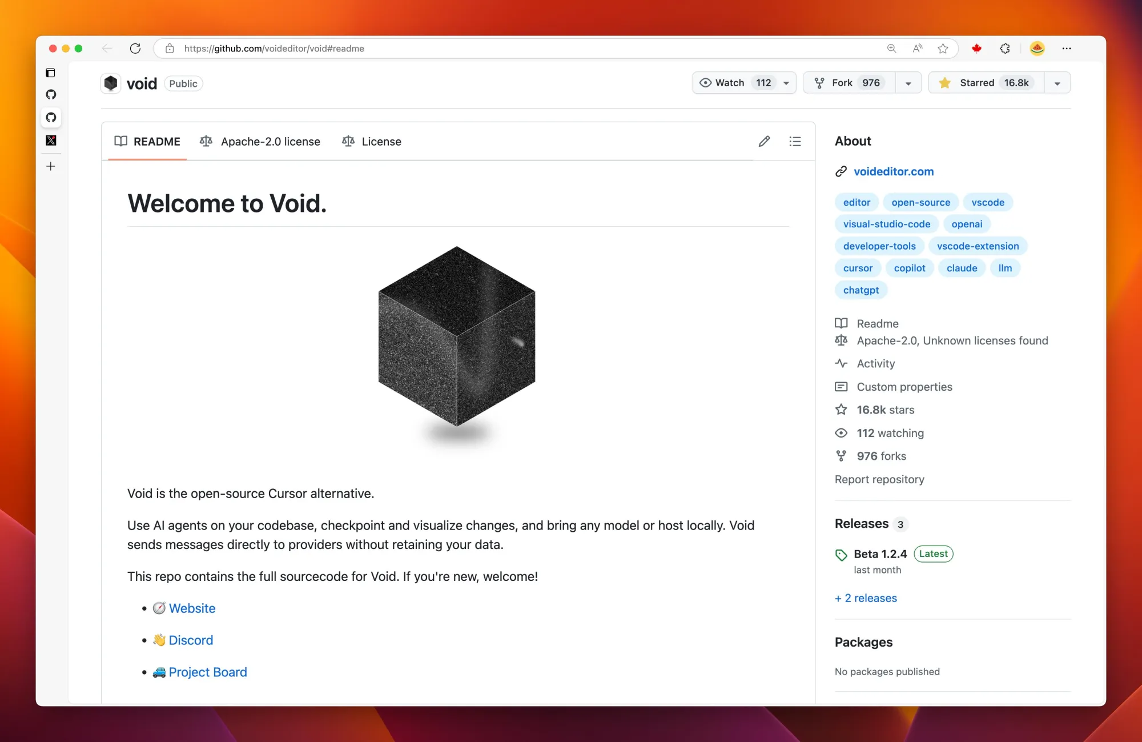The height and width of the screenshot is (742, 1142).
Task: Click the favorites star in address bar
Action: click(x=943, y=49)
